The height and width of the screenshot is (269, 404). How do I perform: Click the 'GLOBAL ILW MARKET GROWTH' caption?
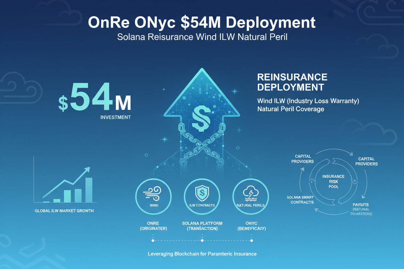tap(64, 211)
